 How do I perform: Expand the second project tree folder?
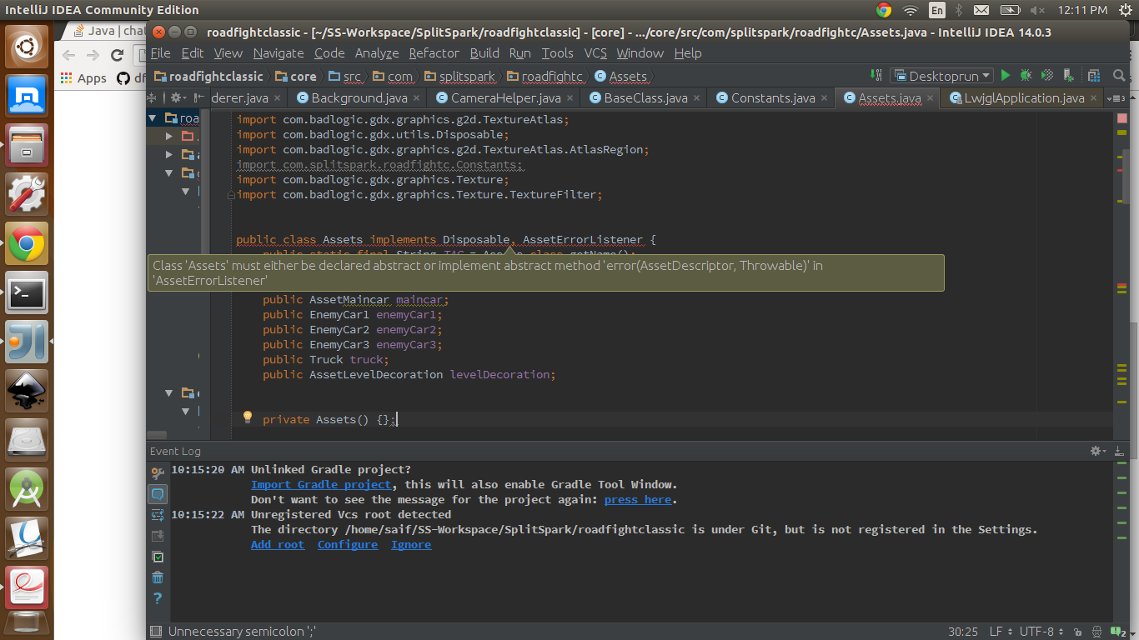tap(169, 135)
